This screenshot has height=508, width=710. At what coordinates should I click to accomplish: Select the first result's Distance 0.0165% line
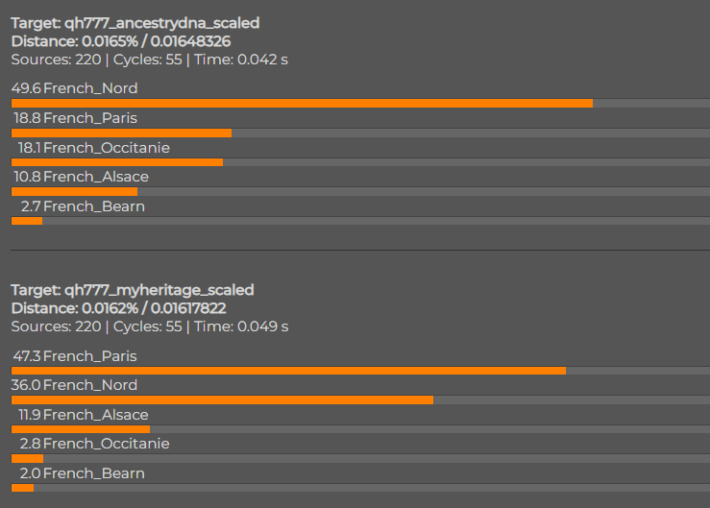(x=121, y=41)
